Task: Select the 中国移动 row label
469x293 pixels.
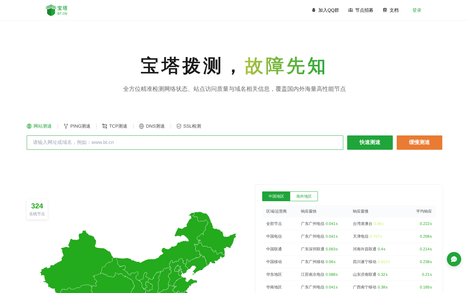Action: pos(274,262)
